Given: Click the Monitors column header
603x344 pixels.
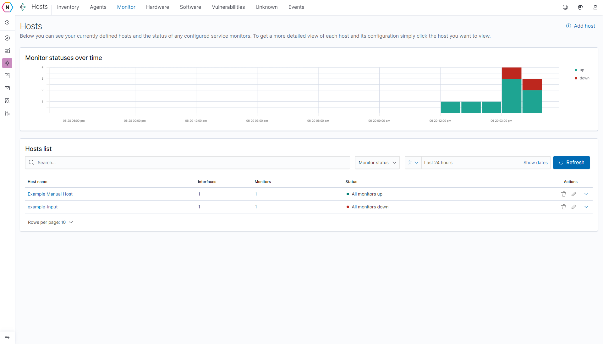Looking at the screenshot, I should click(x=263, y=182).
